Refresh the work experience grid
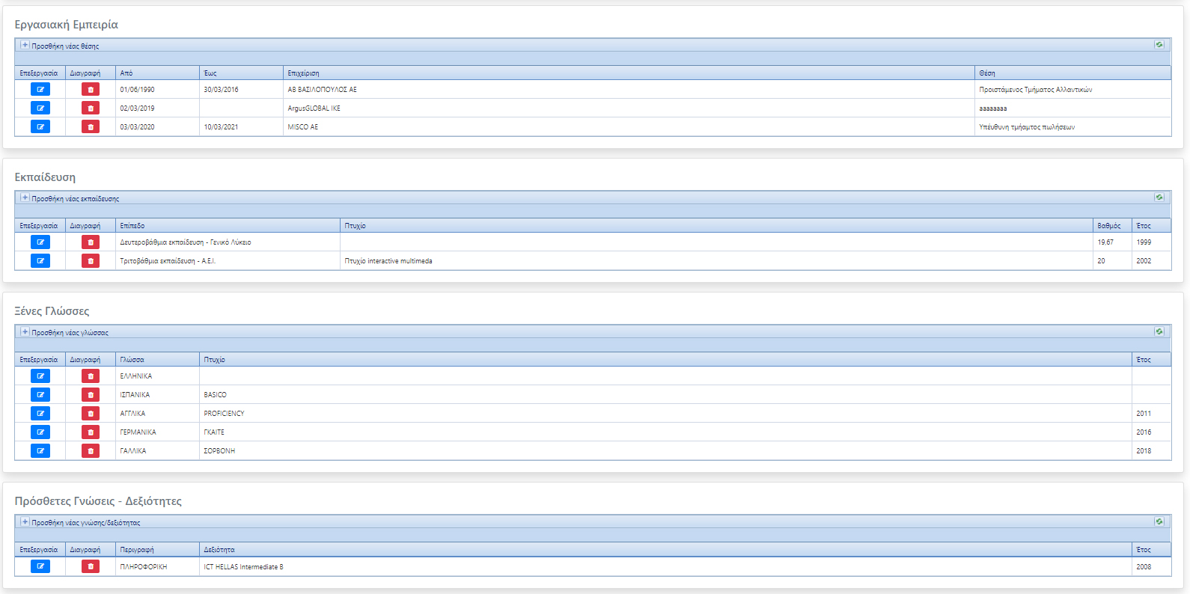This screenshot has height=594, width=1190. (1159, 45)
